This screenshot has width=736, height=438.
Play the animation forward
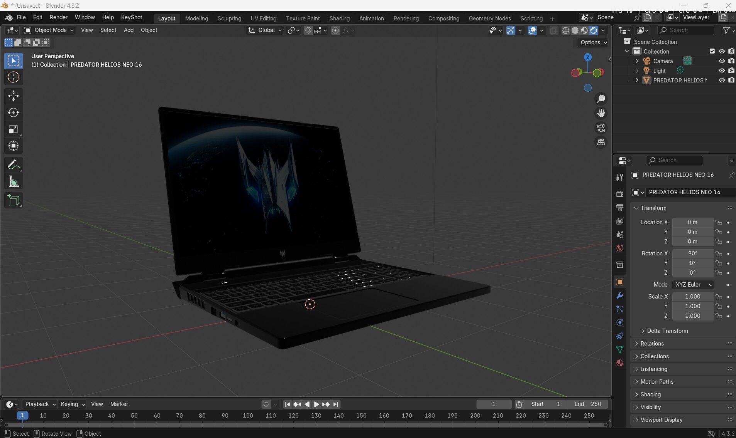(316, 404)
